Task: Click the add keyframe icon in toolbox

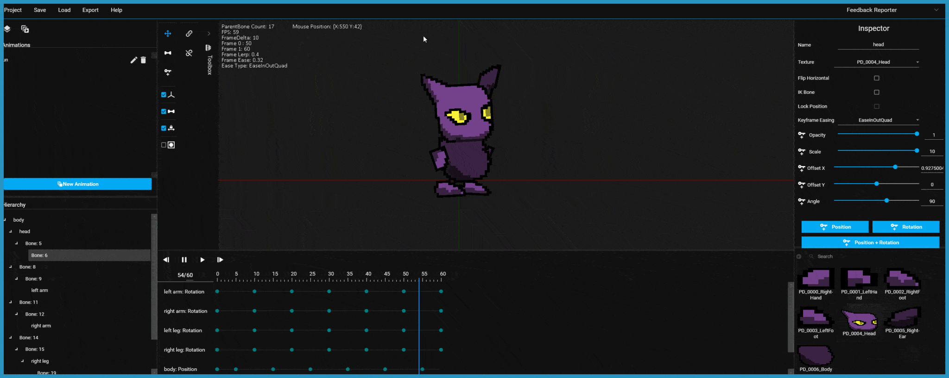Action: click(168, 72)
